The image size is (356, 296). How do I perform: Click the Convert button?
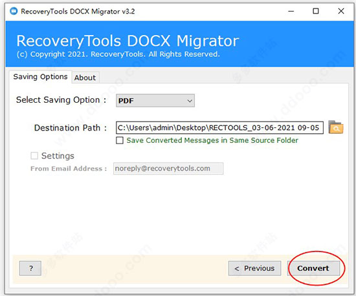(313, 268)
